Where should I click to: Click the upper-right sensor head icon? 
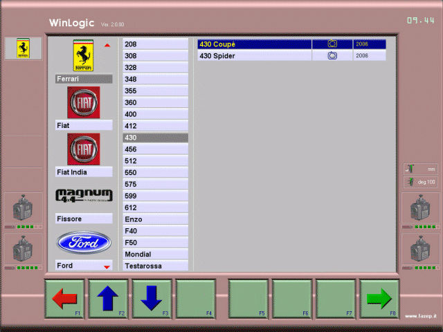click(420, 207)
